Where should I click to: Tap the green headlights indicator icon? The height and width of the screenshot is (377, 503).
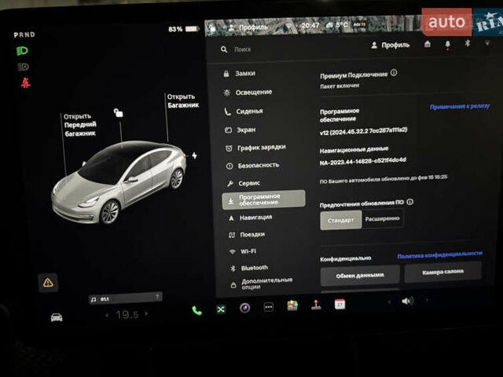pos(22,50)
